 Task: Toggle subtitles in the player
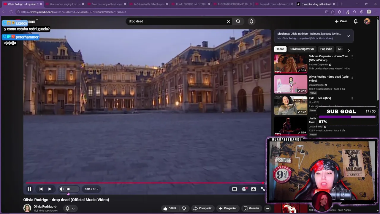pyautogui.click(x=235, y=189)
